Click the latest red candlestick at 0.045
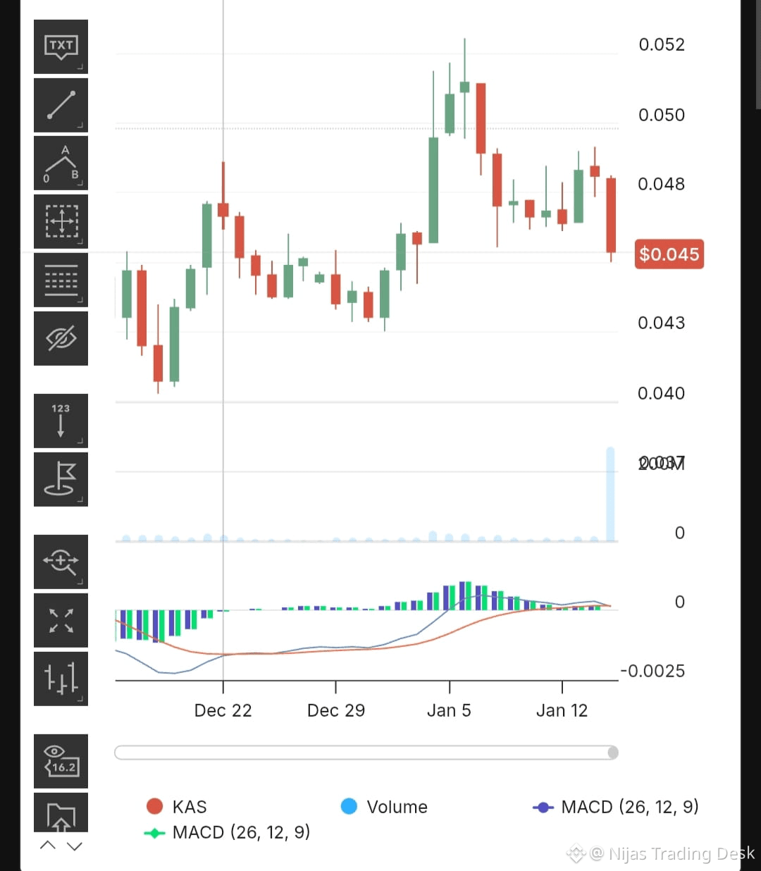761x871 pixels. point(611,215)
